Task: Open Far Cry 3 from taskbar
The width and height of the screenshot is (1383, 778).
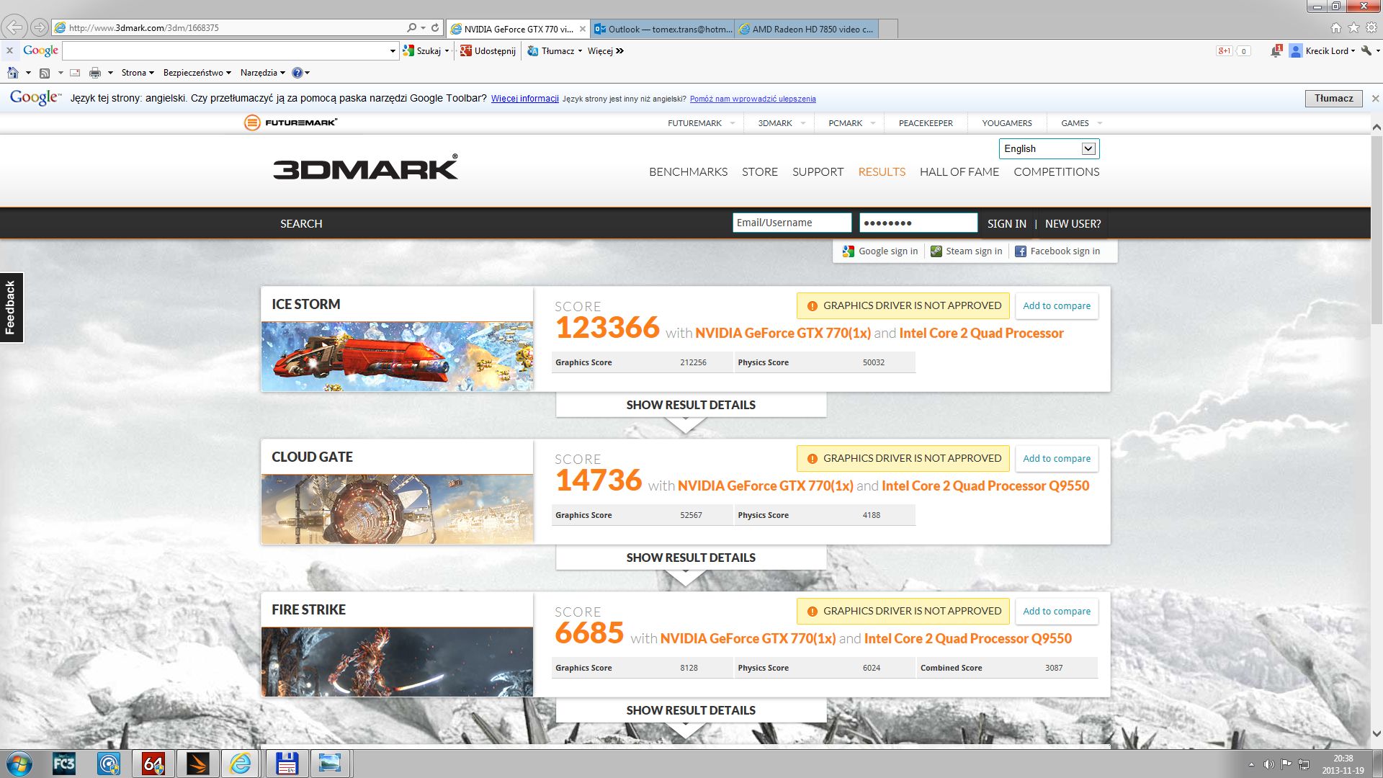Action: pyautogui.click(x=64, y=764)
